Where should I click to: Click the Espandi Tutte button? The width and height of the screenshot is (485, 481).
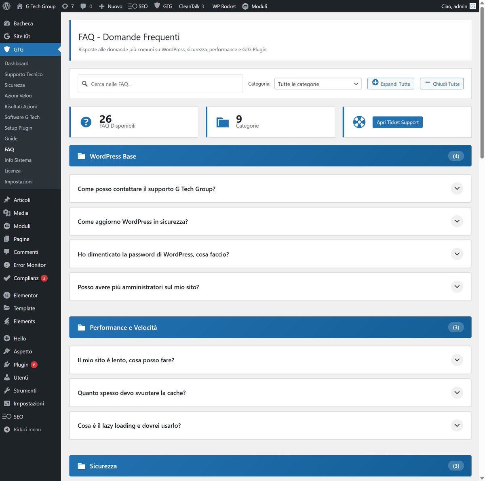click(390, 84)
